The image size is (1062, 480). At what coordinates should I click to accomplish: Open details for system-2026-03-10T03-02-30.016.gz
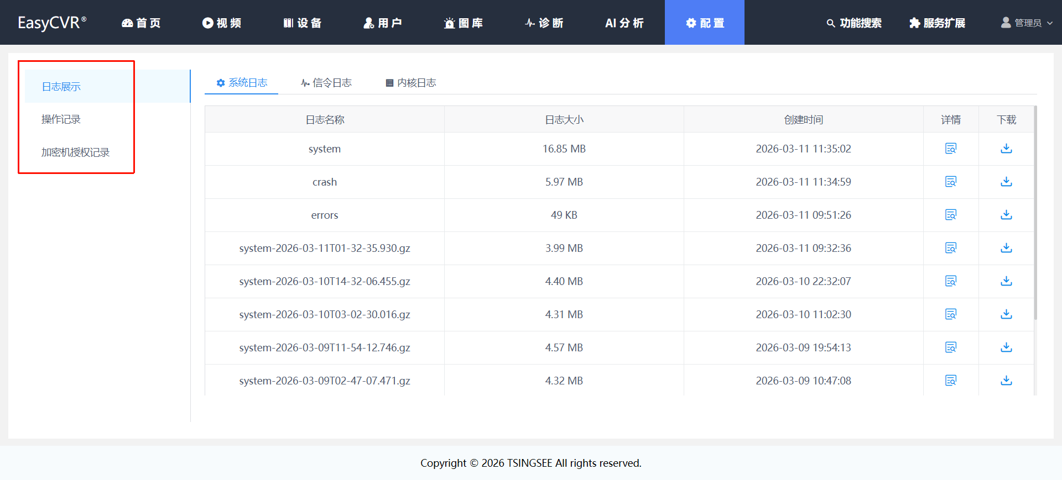950,314
